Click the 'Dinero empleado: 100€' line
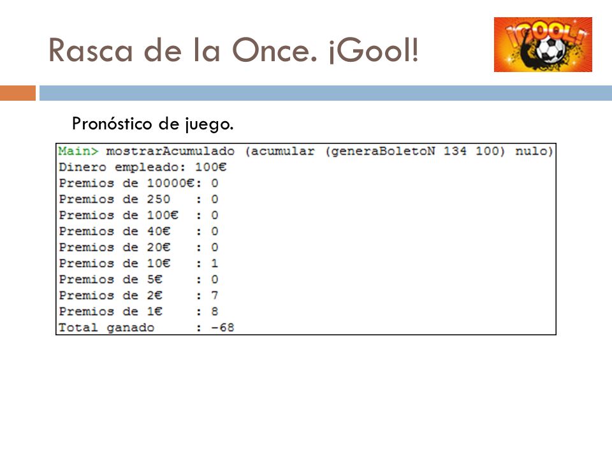 click(142, 168)
